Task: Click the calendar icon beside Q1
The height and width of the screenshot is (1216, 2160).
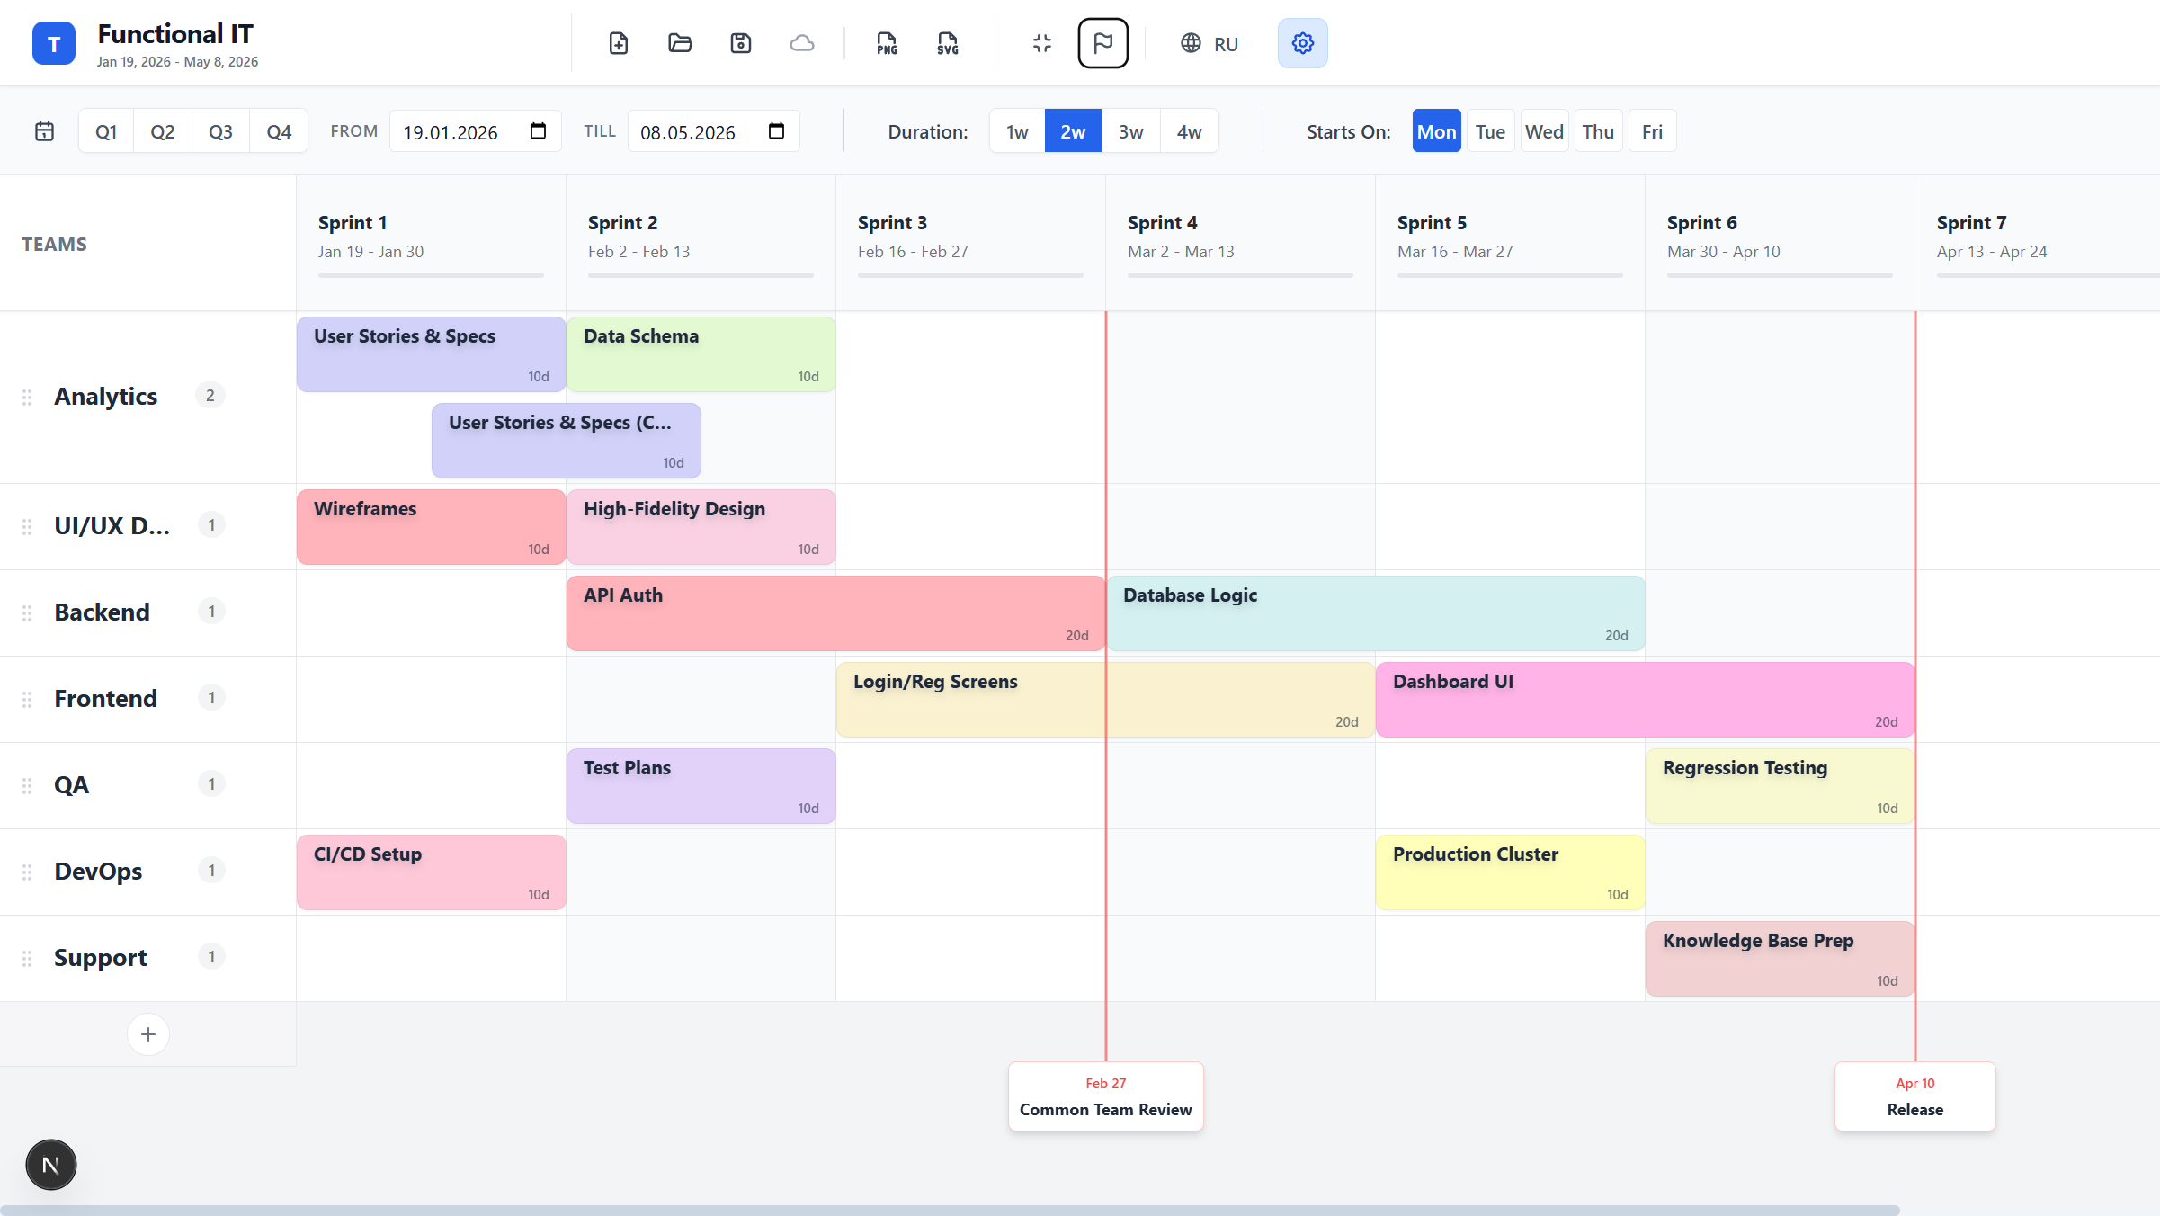Action: [x=44, y=131]
